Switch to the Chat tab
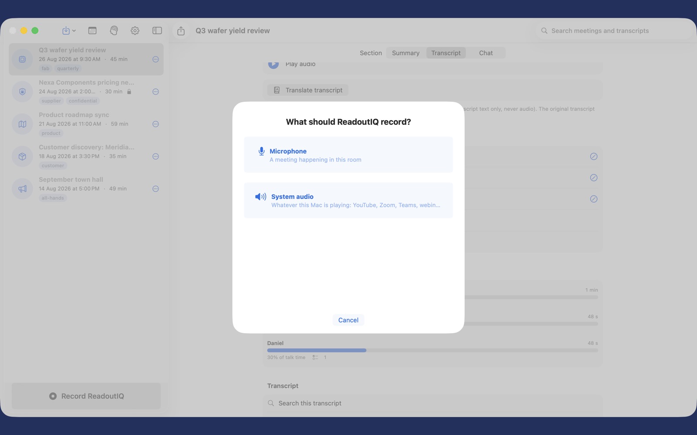Viewport: 697px width, 435px height. pos(486,53)
